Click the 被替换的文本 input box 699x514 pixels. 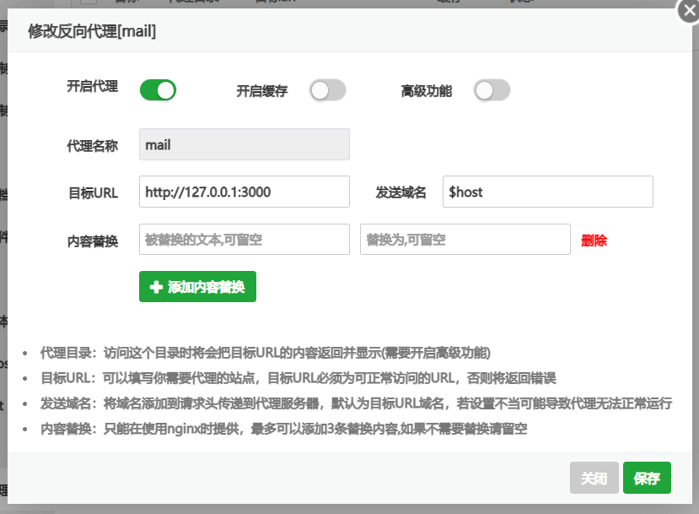pyautogui.click(x=244, y=240)
